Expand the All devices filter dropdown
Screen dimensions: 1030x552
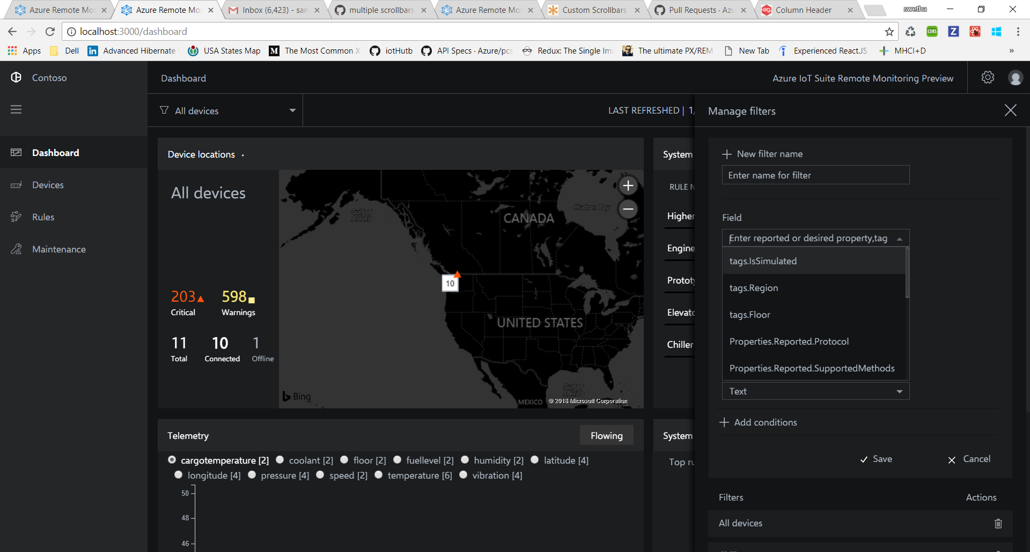point(292,110)
